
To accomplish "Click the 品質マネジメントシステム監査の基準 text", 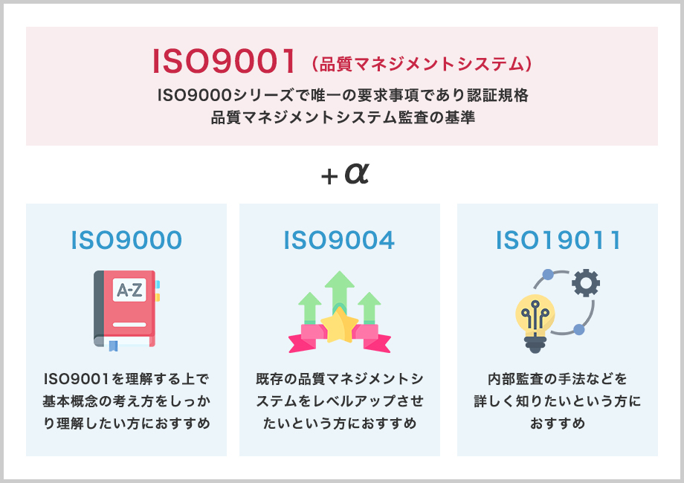I will click(342, 117).
